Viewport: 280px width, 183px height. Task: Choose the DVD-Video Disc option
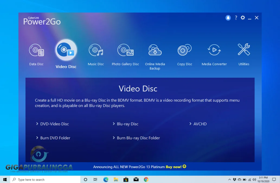(x=54, y=124)
